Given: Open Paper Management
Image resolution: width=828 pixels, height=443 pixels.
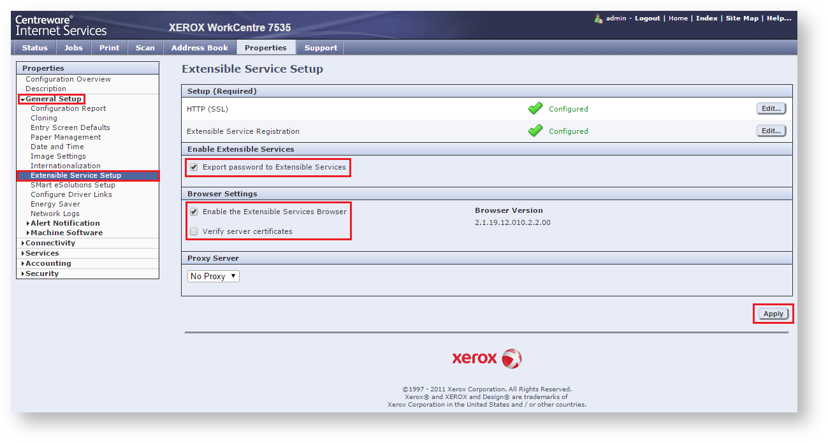Looking at the screenshot, I should click(x=66, y=137).
